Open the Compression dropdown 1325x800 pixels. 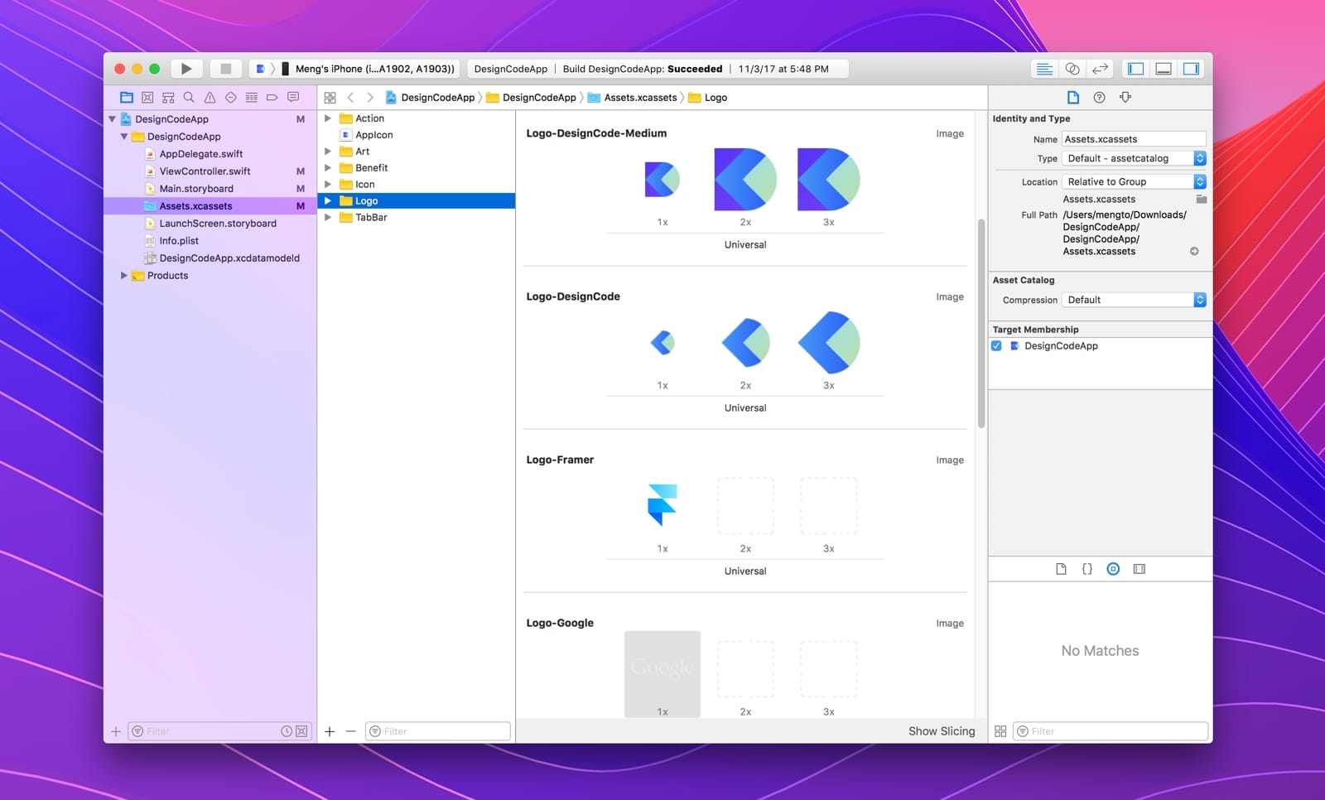coord(1134,300)
